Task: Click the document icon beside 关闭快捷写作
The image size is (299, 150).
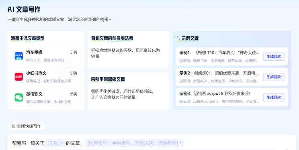Action: (x=13, y=126)
